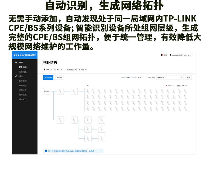Switch to 详细视图 tab
The height and width of the screenshot is (174, 209).
click(58, 78)
